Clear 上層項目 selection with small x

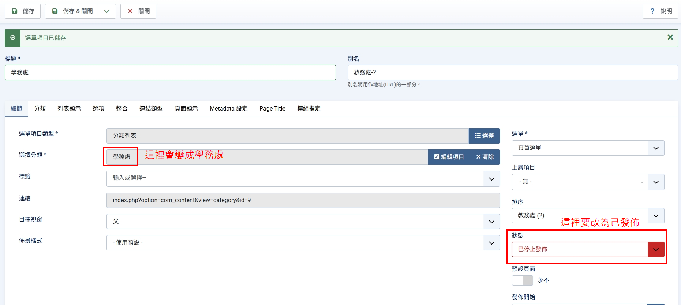coord(642,182)
